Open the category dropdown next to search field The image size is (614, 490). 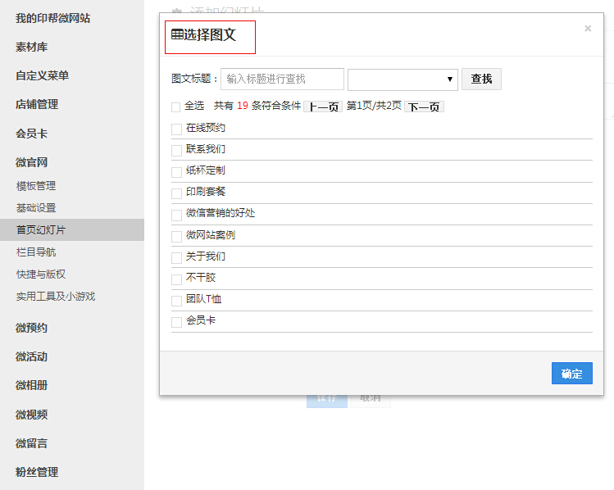(403, 79)
